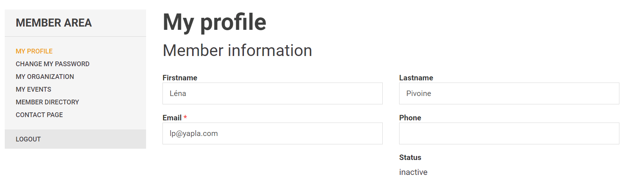Click the Status label
The height and width of the screenshot is (188, 638).
(410, 157)
